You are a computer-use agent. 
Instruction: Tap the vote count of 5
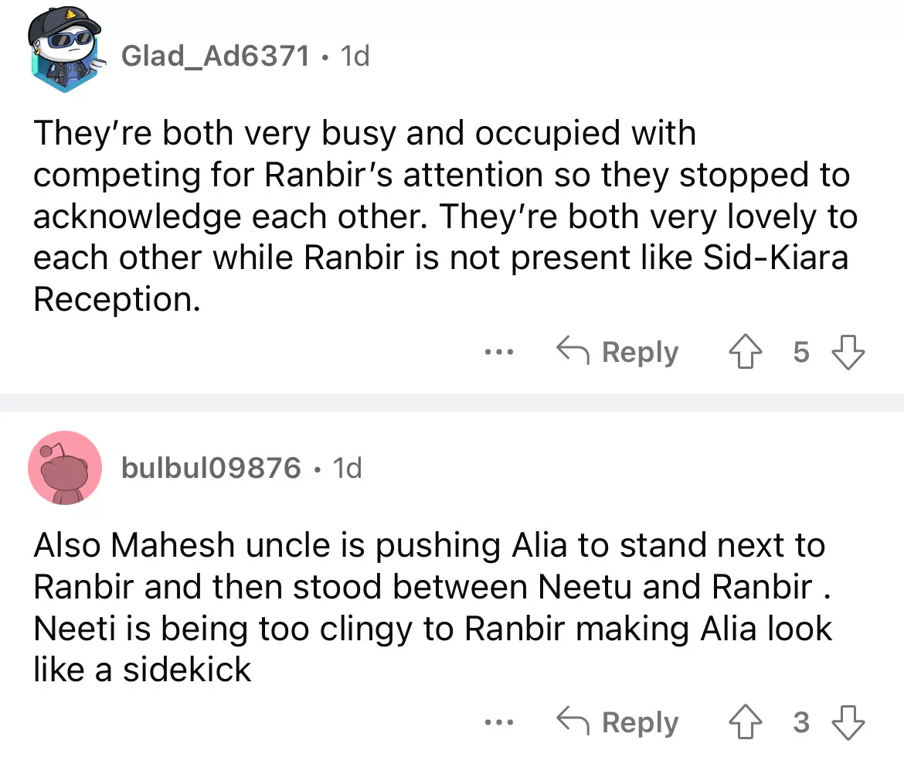pos(801,353)
